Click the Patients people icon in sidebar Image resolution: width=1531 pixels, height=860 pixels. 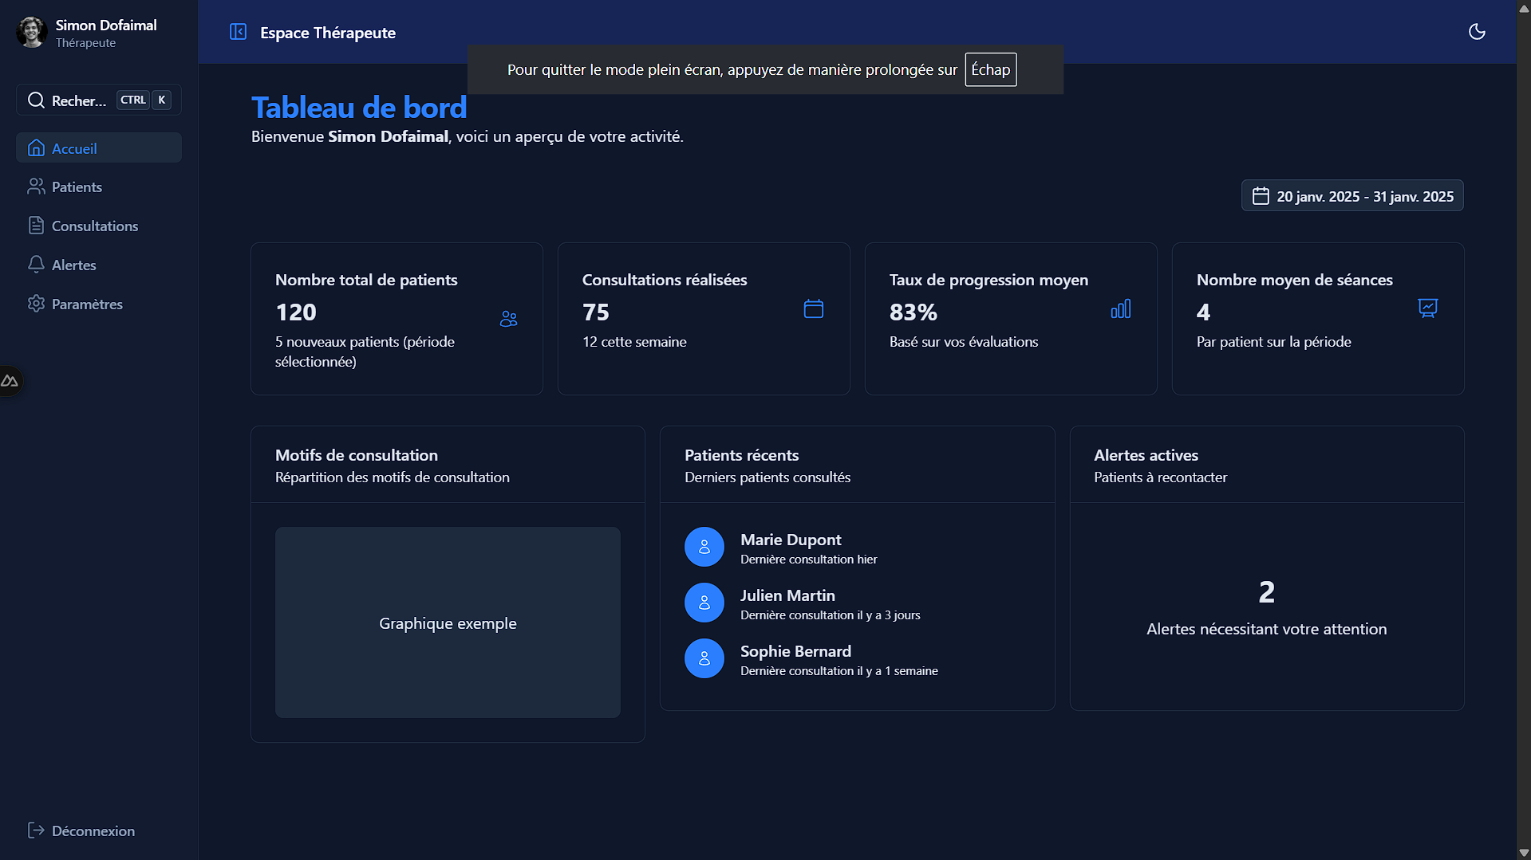(x=36, y=187)
